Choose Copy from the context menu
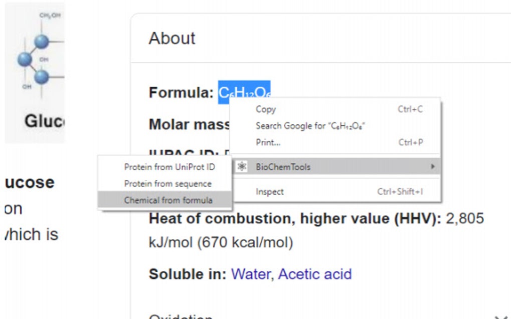 (266, 109)
